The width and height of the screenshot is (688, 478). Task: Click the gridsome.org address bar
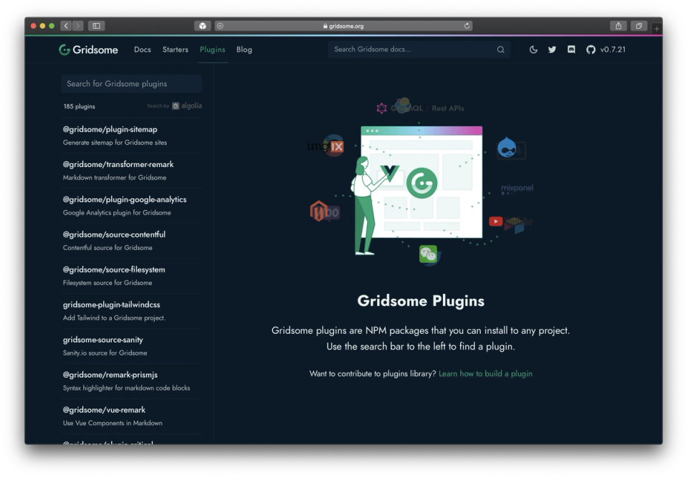pos(343,26)
